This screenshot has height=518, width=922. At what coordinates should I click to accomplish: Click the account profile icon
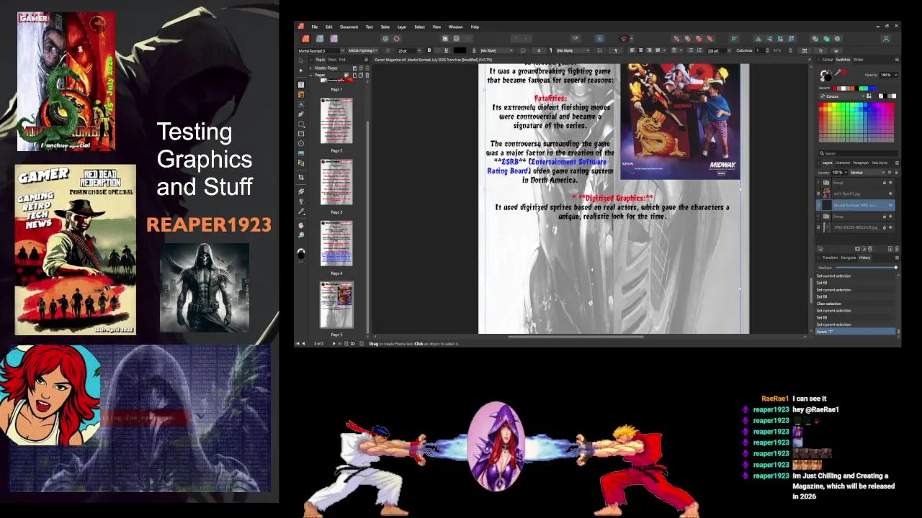pyautogui.click(x=886, y=39)
